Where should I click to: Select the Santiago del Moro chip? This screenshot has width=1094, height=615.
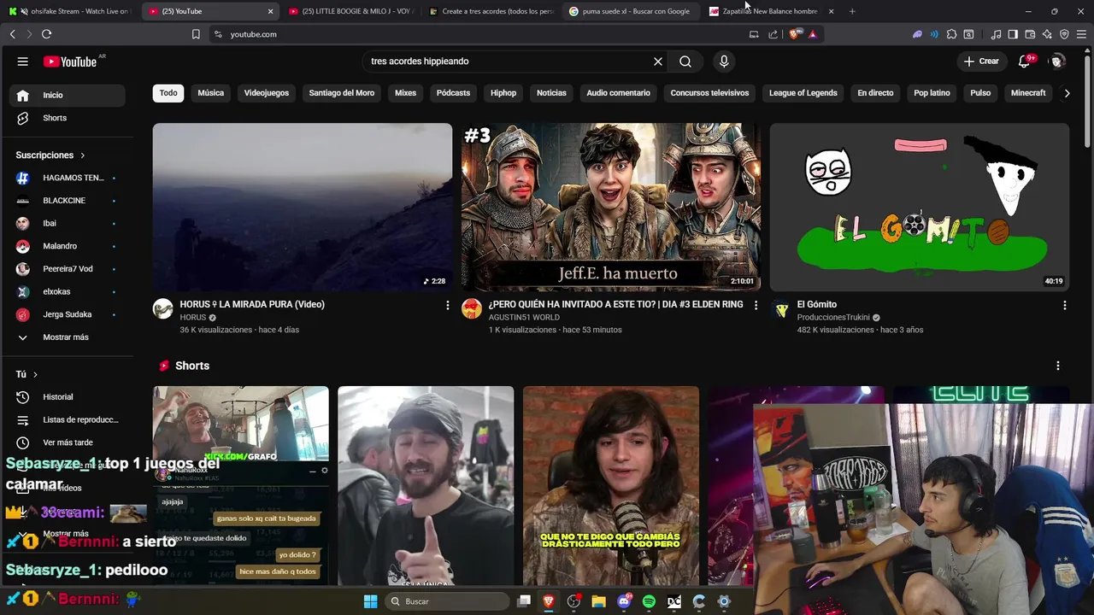[342, 93]
